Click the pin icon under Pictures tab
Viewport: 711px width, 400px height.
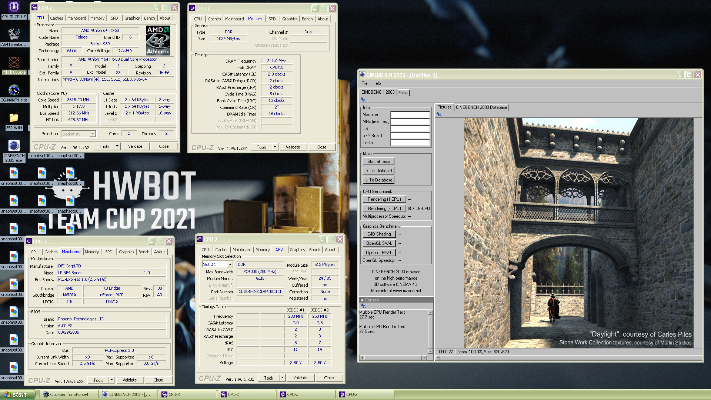point(439,114)
